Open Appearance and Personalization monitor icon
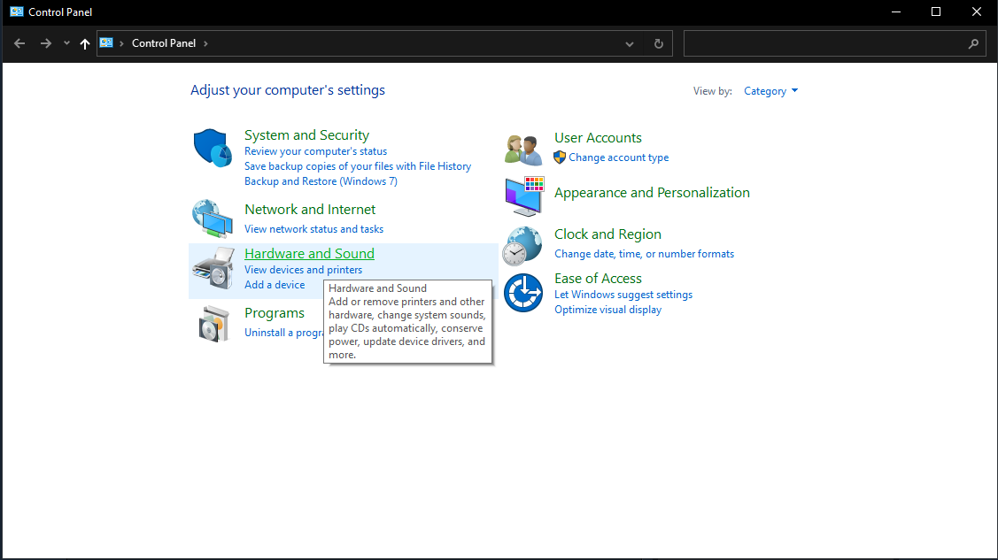Image resolution: width=998 pixels, height=560 pixels. click(523, 196)
